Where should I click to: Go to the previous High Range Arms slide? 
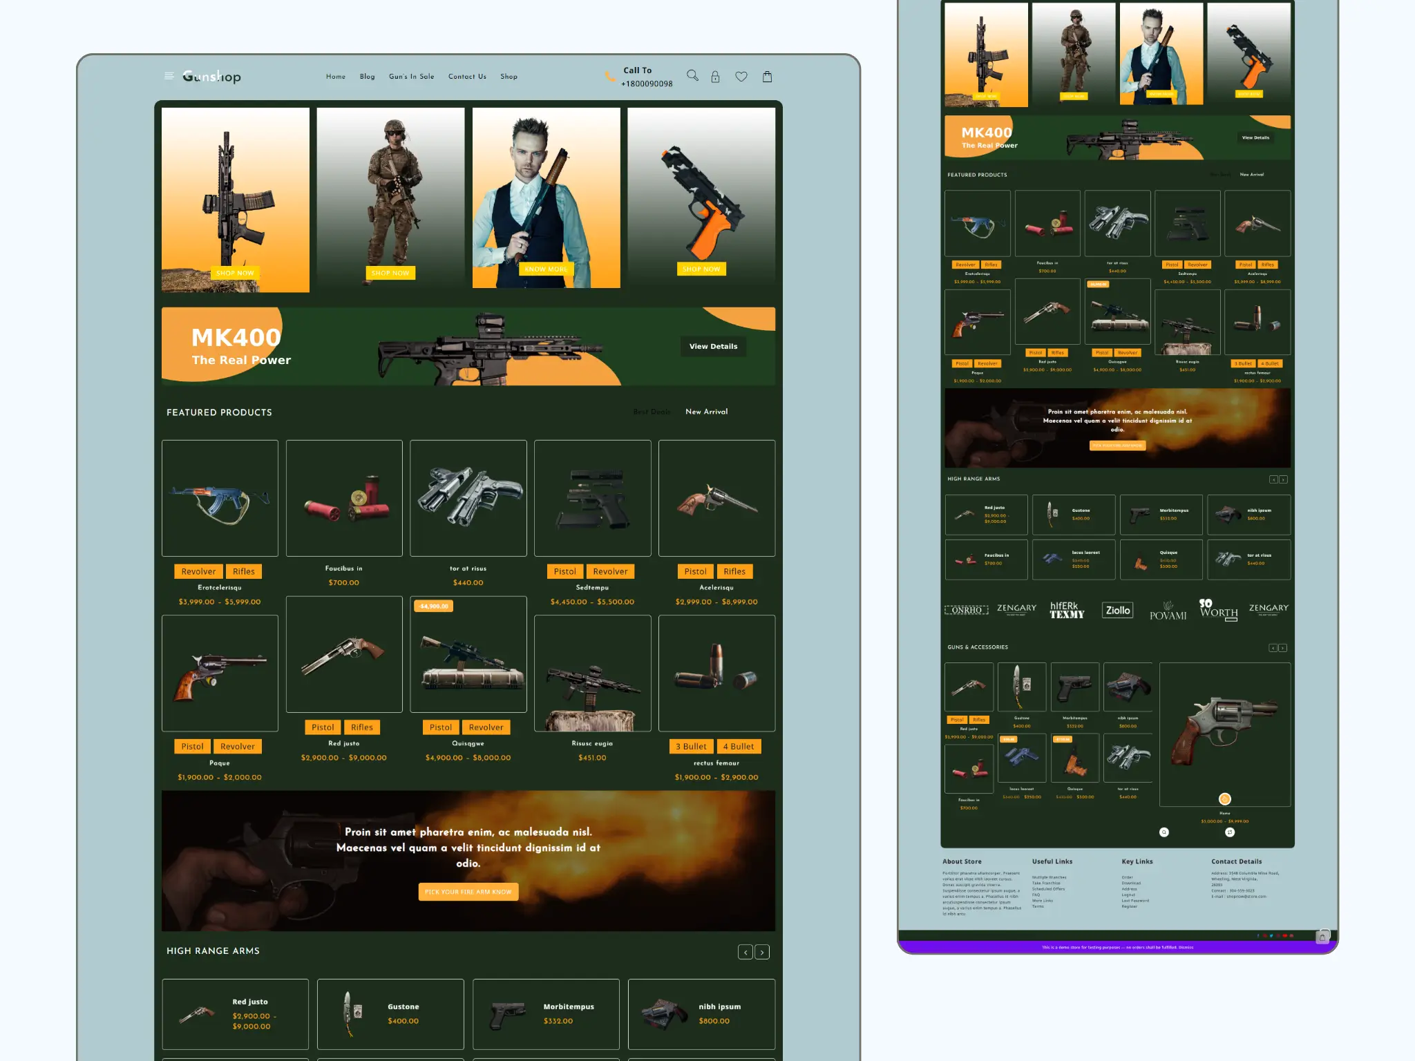point(746,953)
